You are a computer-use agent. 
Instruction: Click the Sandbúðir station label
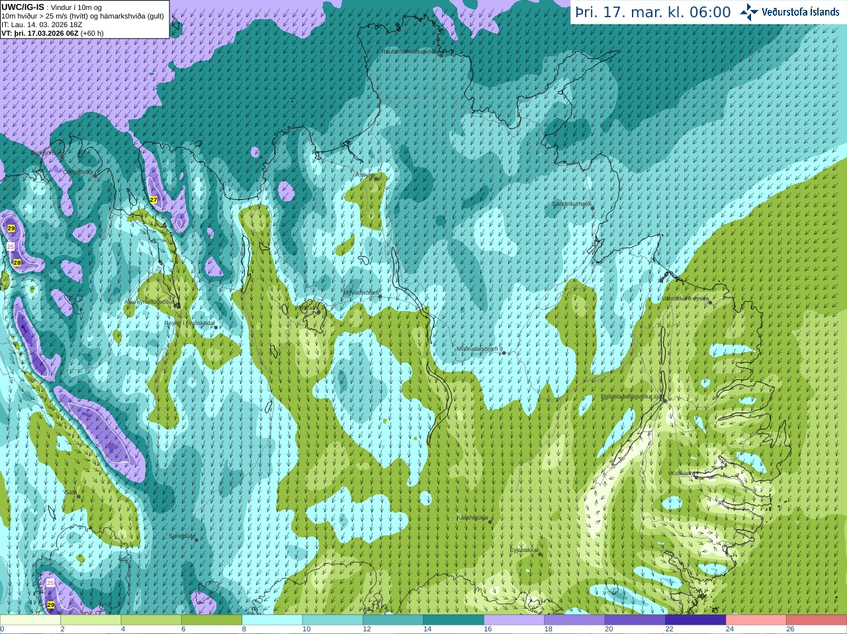coord(182,536)
